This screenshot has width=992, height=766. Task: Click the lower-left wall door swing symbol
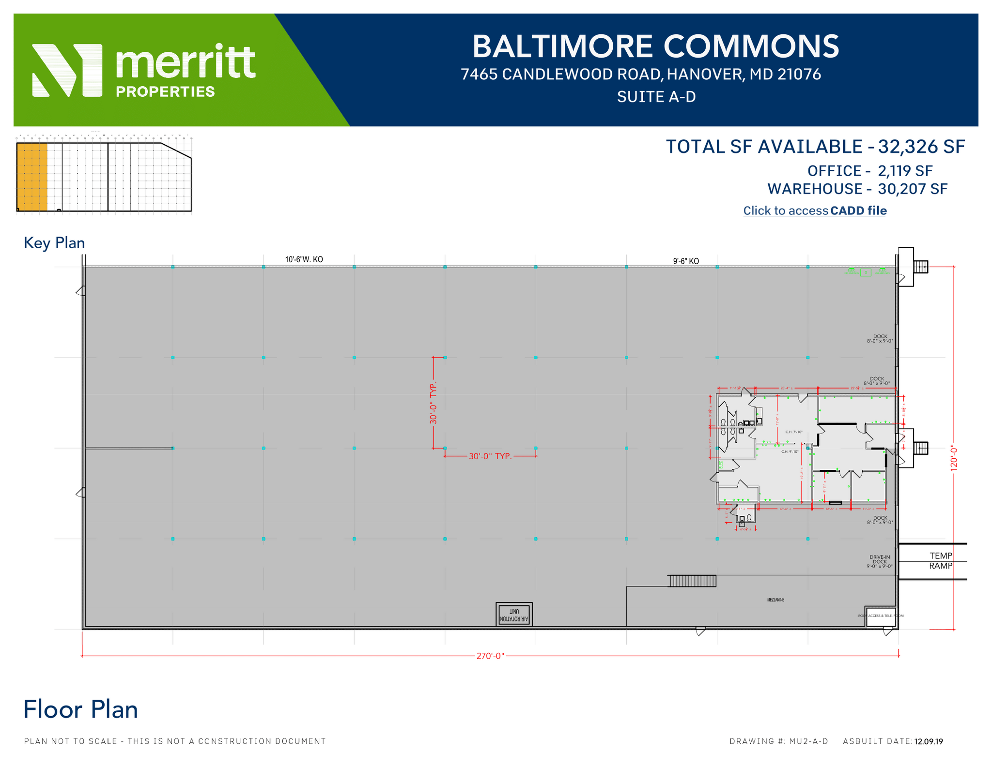pos(81,493)
